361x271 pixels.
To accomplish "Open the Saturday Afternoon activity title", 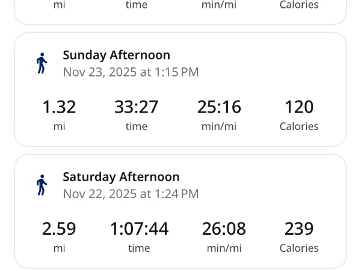I will click(x=121, y=176).
